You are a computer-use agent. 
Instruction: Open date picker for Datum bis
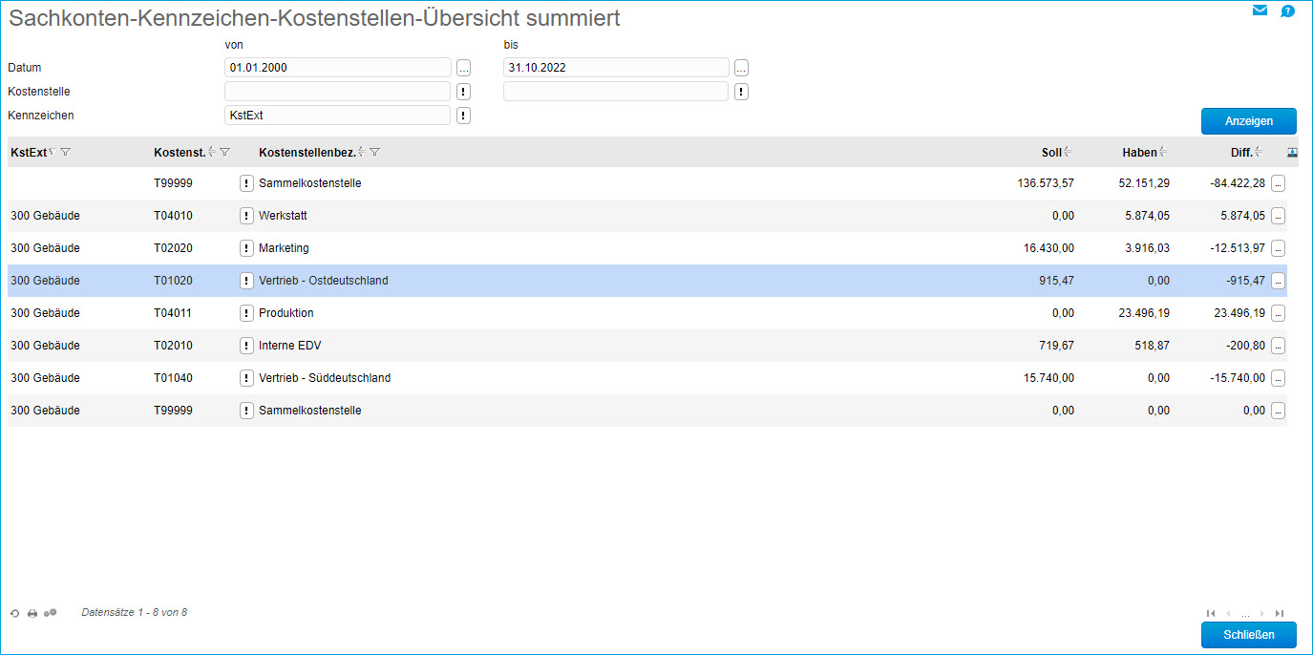pos(741,68)
